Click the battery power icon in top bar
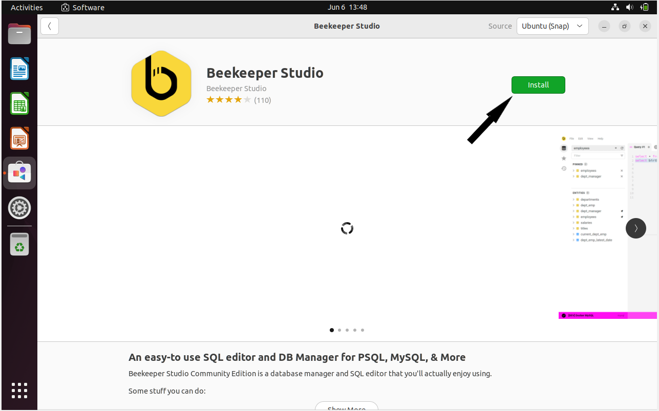659x411 pixels. click(645, 7)
